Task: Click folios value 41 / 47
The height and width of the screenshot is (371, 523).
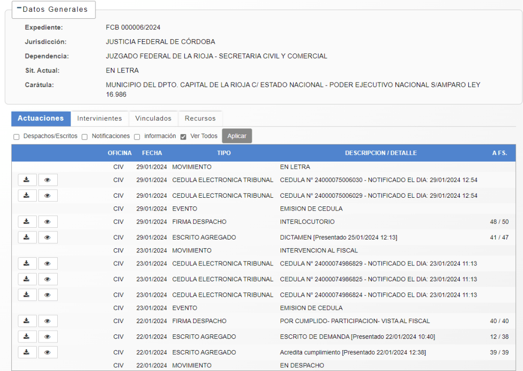Action: 500,237
